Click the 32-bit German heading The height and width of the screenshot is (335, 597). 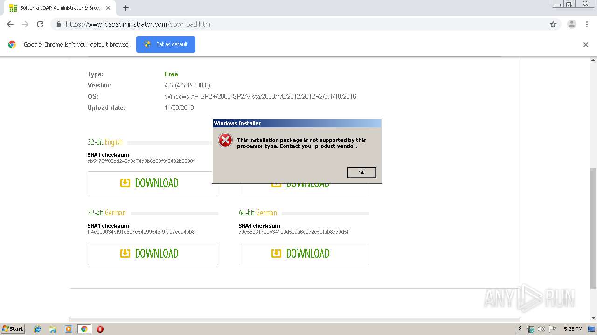tap(107, 213)
